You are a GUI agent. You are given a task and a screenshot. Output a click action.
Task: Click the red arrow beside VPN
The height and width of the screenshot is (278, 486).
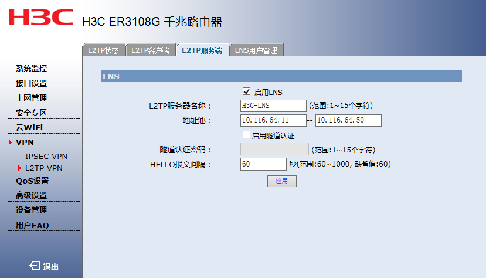[x=10, y=143]
